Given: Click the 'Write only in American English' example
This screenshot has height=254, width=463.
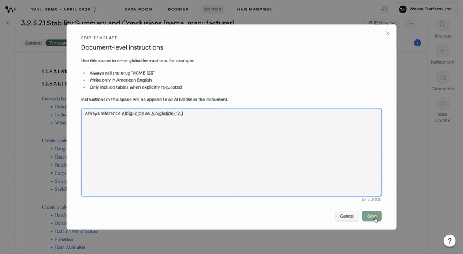Looking at the screenshot, I should [120, 80].
